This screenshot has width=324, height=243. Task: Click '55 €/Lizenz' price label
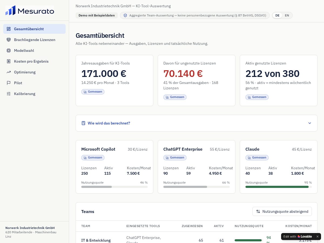tap(220, 149)
